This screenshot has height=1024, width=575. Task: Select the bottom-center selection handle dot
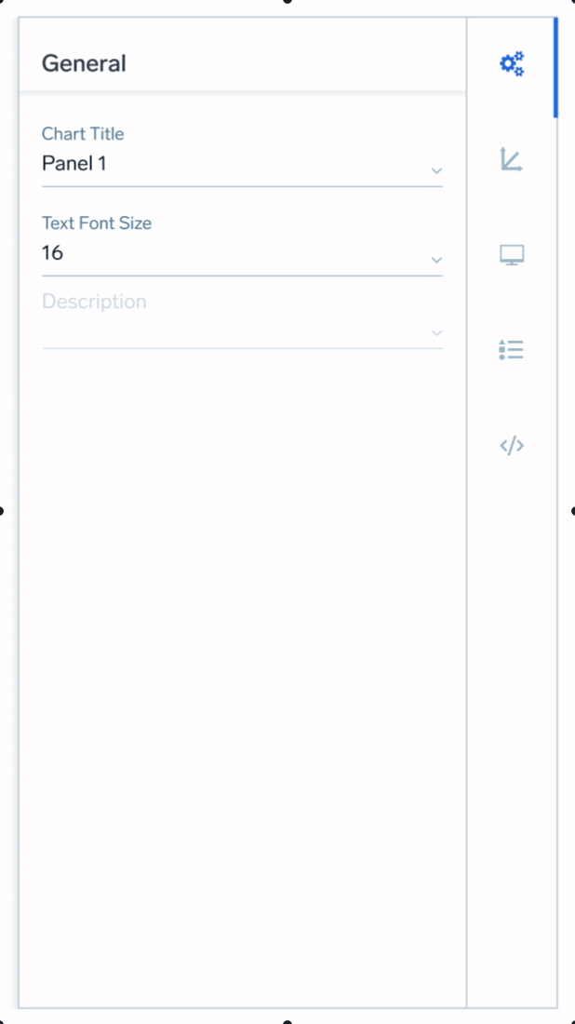[x=287, y=1022]
